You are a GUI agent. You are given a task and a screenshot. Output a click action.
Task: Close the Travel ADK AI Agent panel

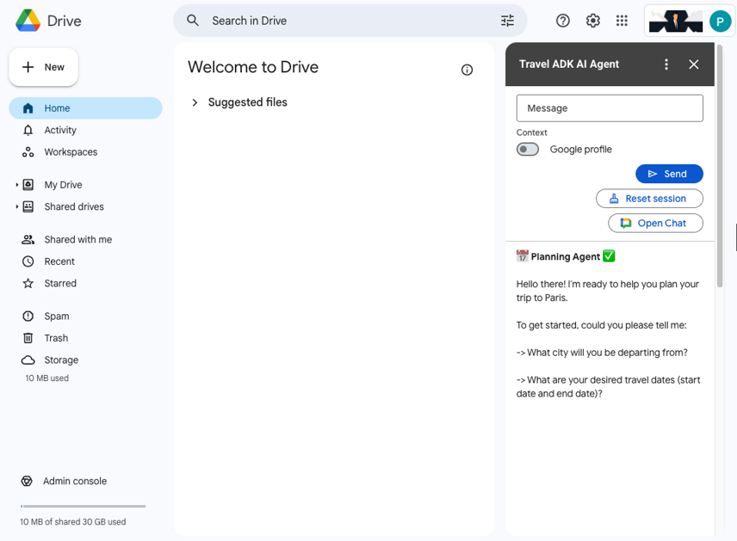coord(694,65)
